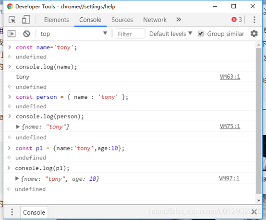
Task: Toggle the device toolbar icon
Action: click(x=26, y=20)
